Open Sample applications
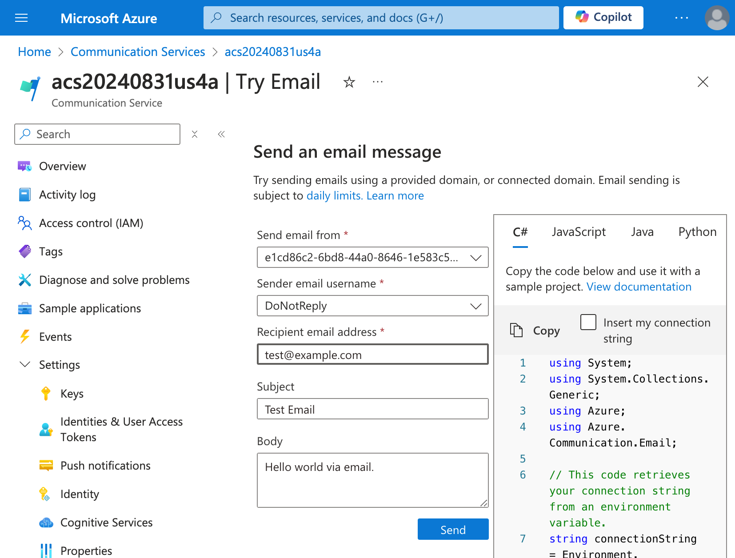 [x=90, y=308]
